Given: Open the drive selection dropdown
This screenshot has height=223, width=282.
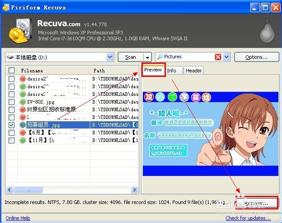Looking at the screenshot, I should pyautogui.click(x=110, y=57).
